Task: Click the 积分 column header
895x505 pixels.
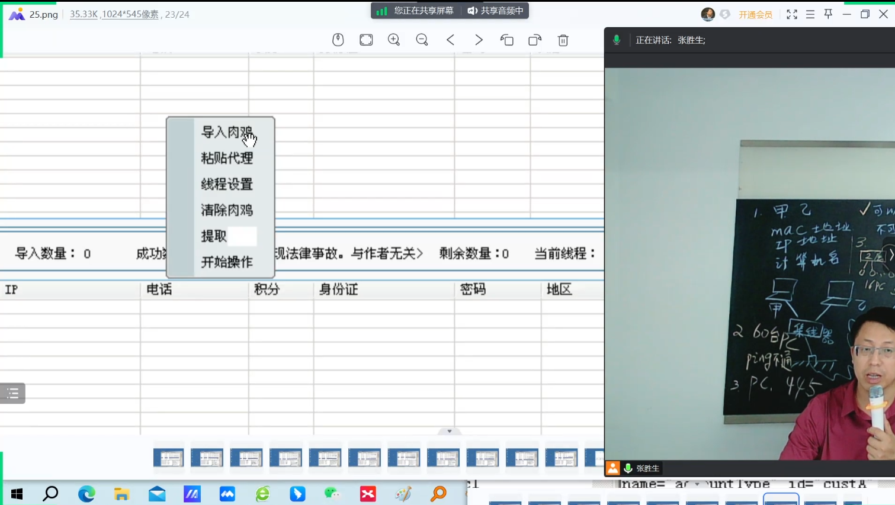Action: click(x=267, y=290)
